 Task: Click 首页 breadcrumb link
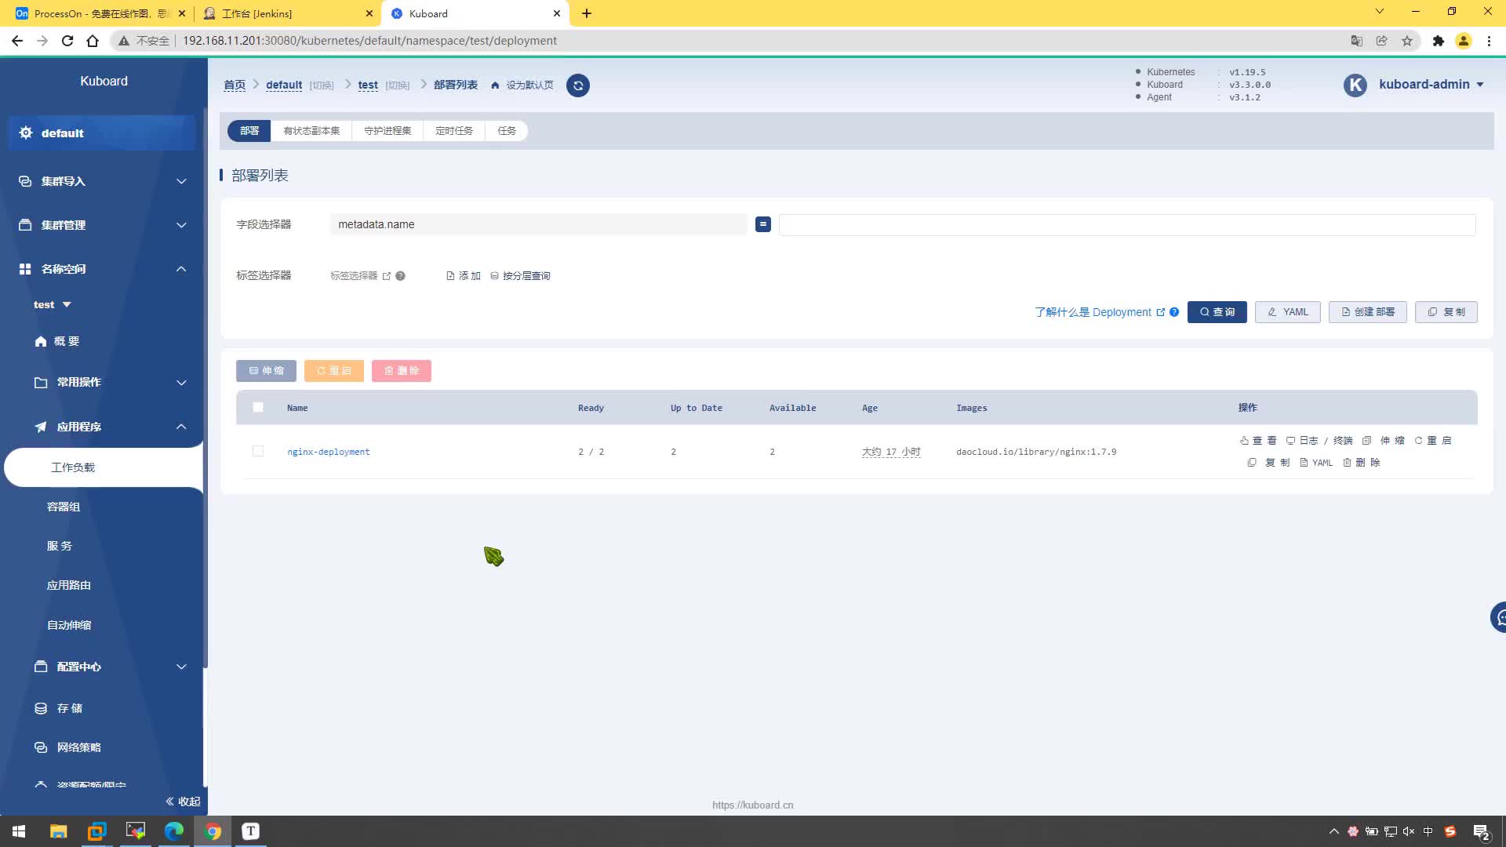point(235,85)
